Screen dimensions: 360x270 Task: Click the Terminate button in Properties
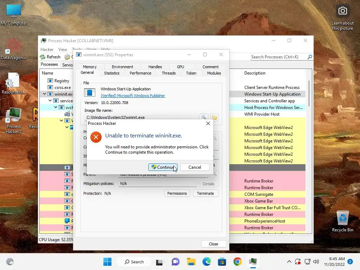click(205, 193)
